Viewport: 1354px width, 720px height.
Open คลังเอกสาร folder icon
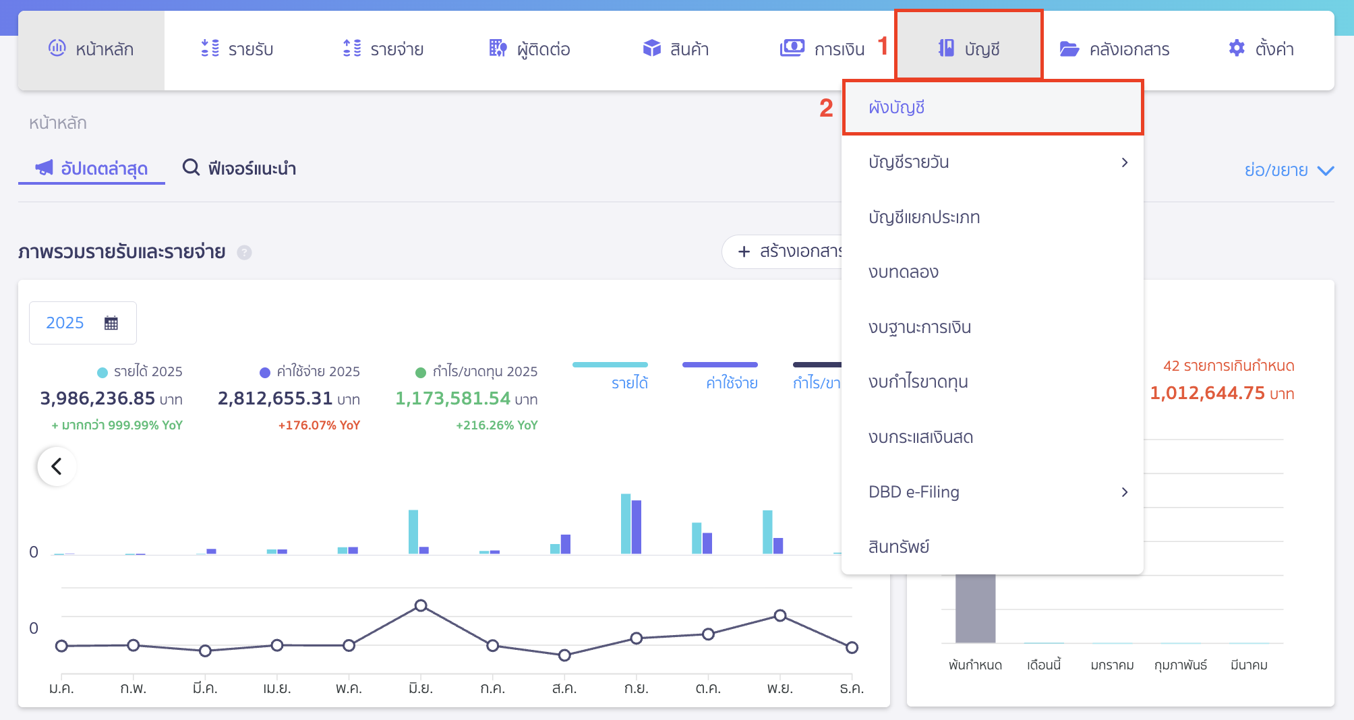click(x=1069, y=49)
